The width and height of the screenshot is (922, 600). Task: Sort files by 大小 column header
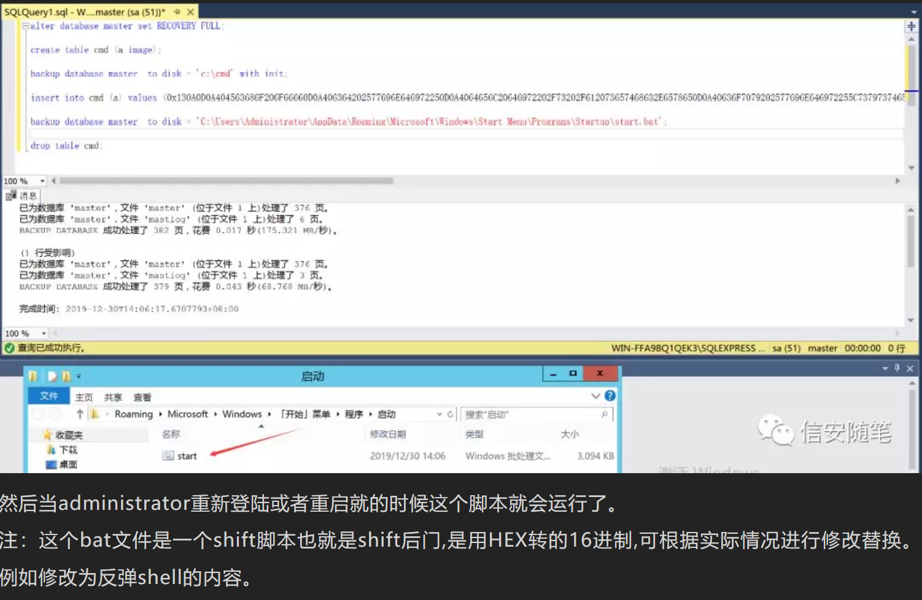pyautogui.click(x=570, y=434)
